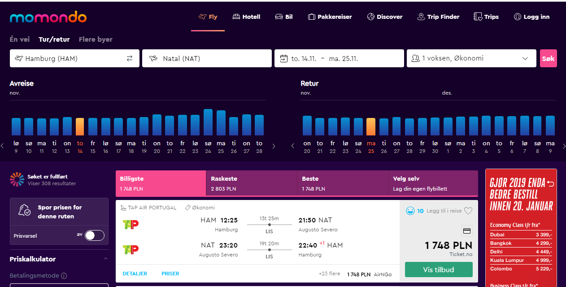Select the Én vei trip type
Viewport: 566px width, 287px height.
pyautogui.click(x=20, y=39)
